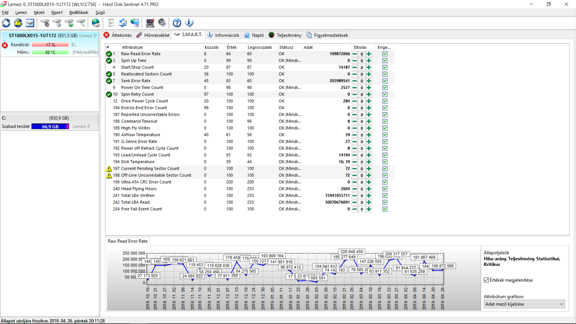Uncheck the Raw Read Error Rate checkbox
The width and height of the screenshot is (576, 324).
tap(385, 54)
